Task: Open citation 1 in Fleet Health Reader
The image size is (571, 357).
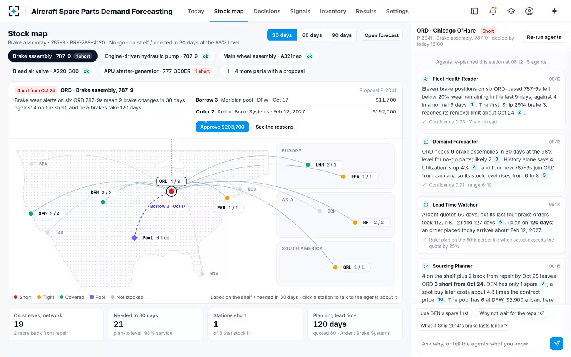Action: (x=472, y=104)
